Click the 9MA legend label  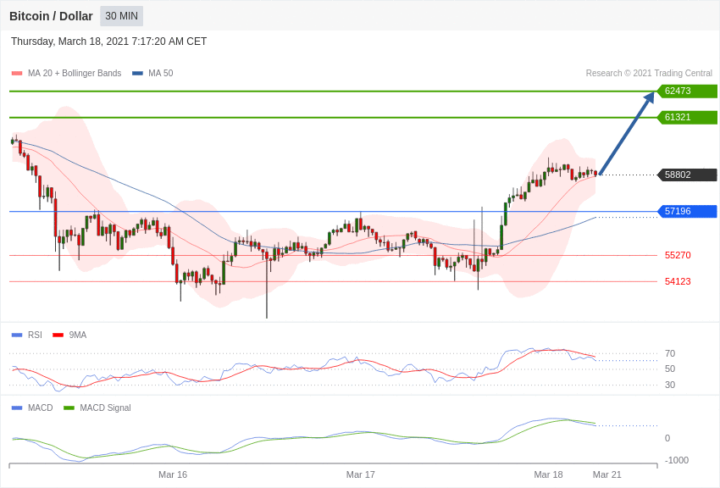(78, 335)
